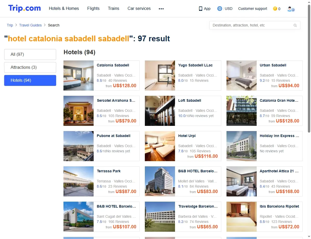Screen dimensions: 311x239
Task: Click the globe language icon
Action: point(219,9)
